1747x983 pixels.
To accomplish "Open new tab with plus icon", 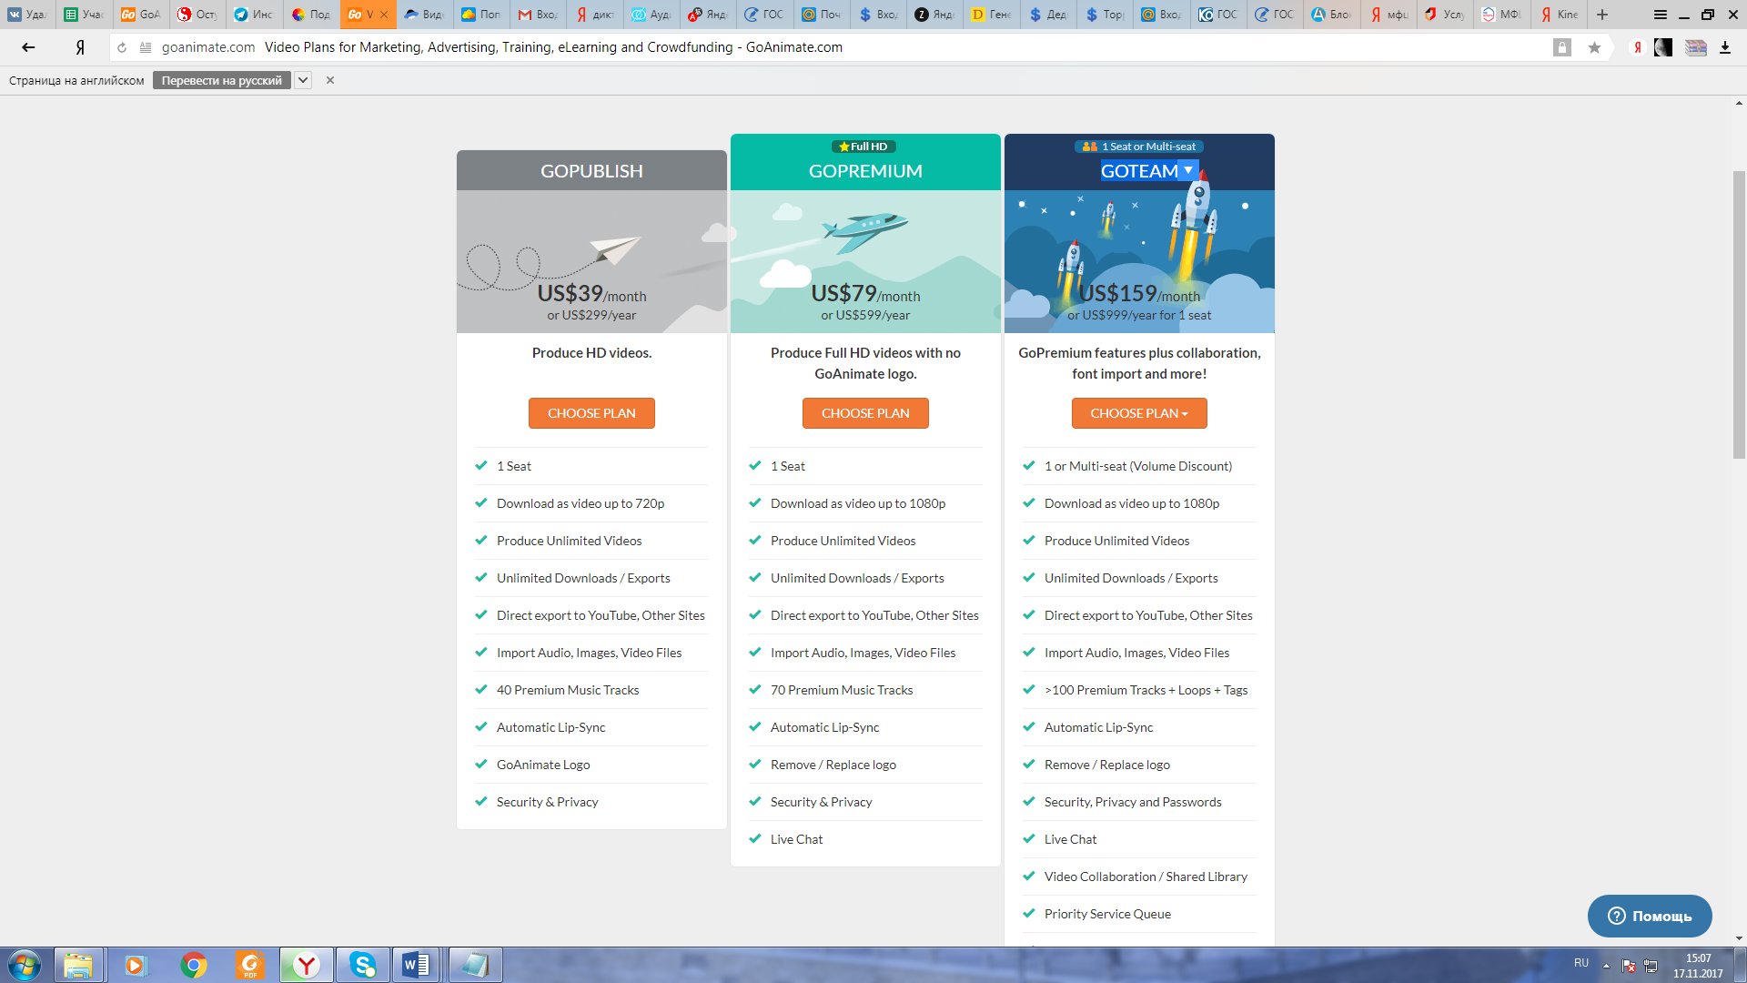I will coord(1602,15).
